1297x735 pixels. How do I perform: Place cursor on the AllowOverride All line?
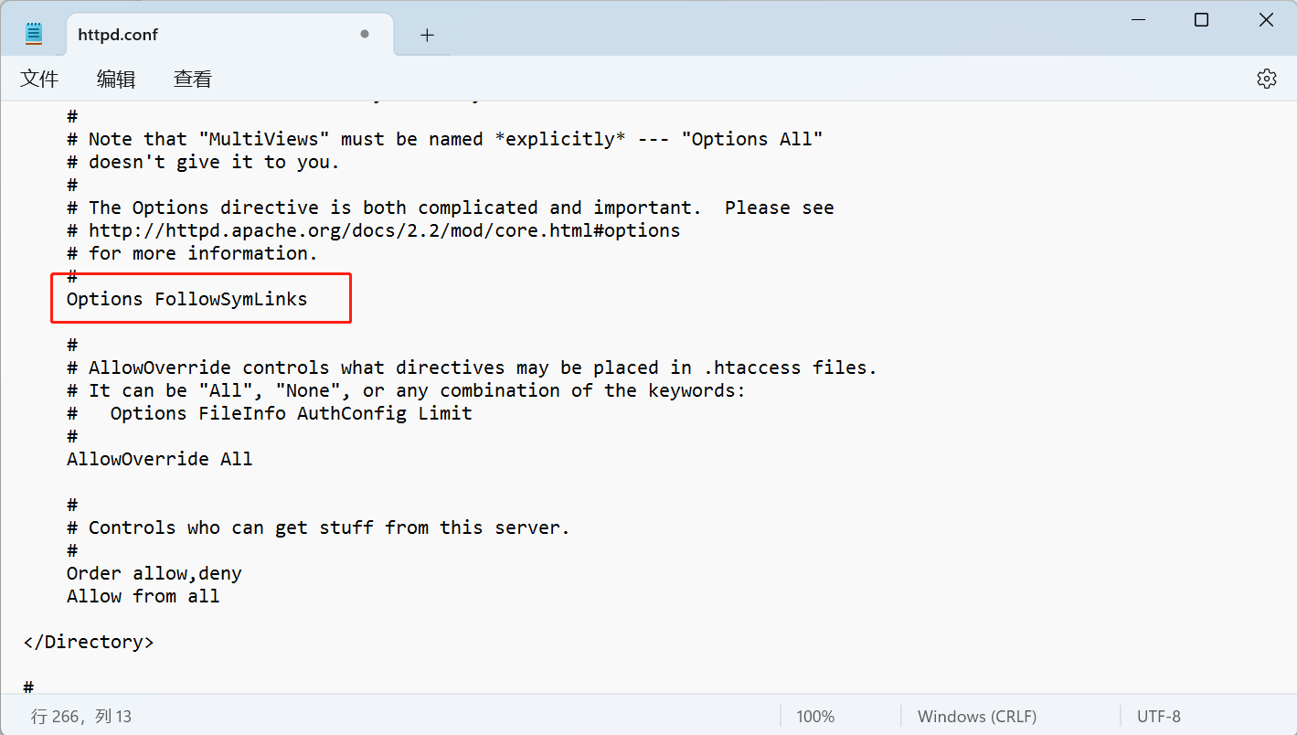pyautogui.click(x=159, y=459)
